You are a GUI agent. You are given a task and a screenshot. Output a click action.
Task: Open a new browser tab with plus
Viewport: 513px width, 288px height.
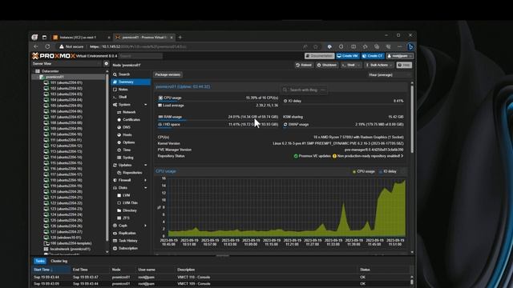pyautogui.click(x=180, y=38)
